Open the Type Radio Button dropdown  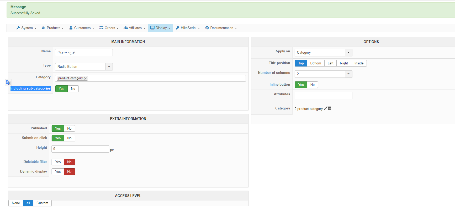84,67
